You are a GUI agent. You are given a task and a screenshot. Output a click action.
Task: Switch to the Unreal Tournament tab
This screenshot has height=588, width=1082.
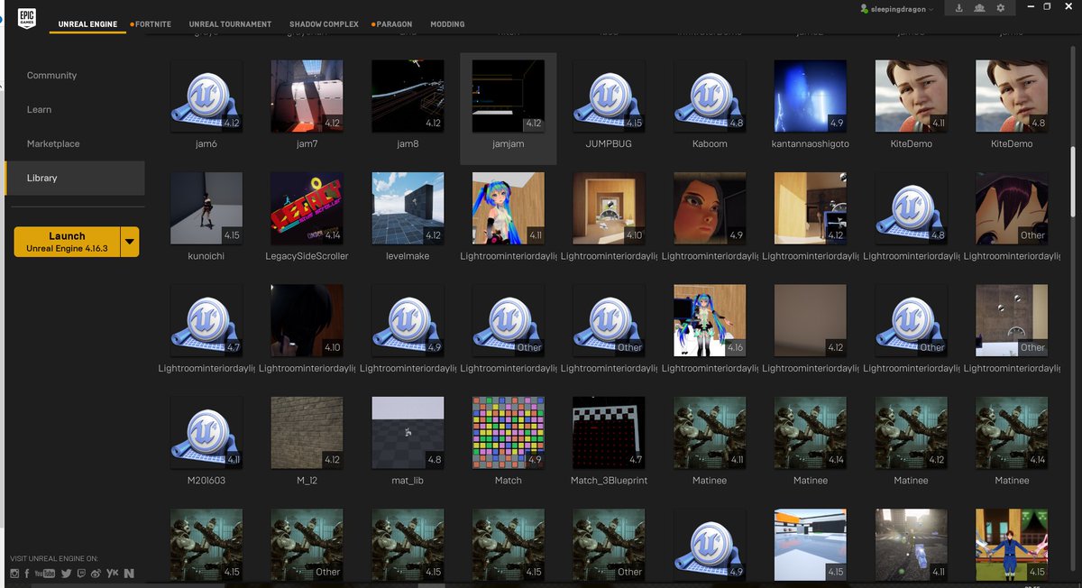[230, 24]
